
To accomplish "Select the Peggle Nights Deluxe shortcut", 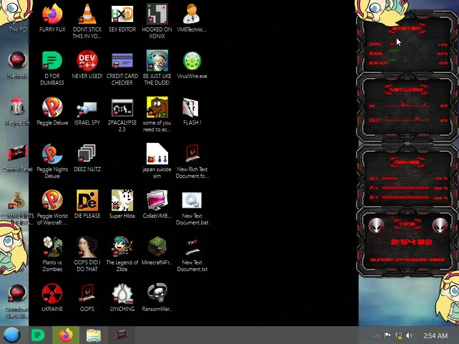I will click(52, 161).
